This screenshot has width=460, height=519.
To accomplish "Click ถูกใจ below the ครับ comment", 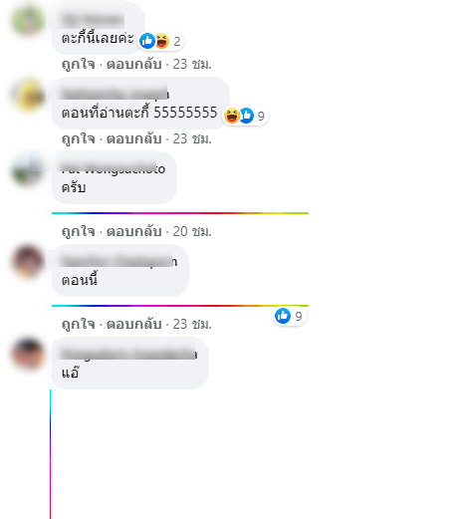I will pos(79,231).
